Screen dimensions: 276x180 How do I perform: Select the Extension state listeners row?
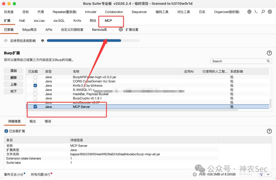[111, 158]
